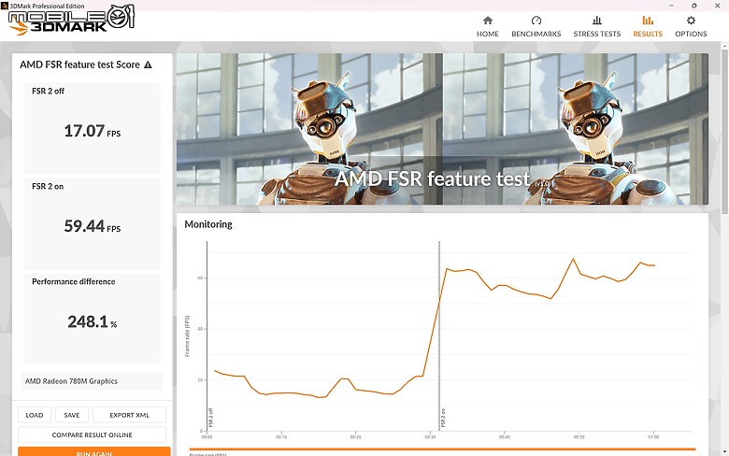Click the 248.1 % performance difference value
The image size is (729, 456).
[x=92, y=321]
